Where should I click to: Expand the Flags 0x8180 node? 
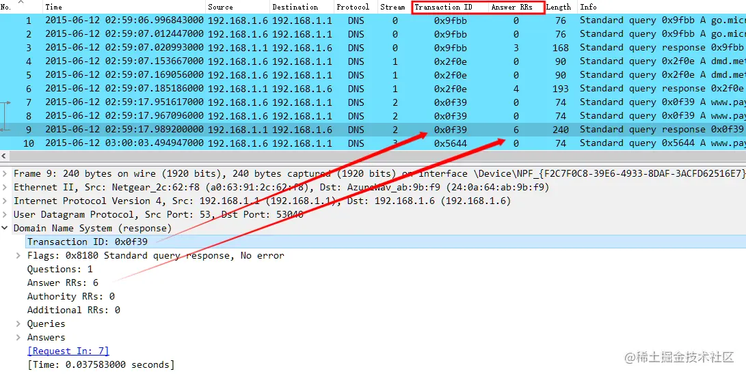18,256
